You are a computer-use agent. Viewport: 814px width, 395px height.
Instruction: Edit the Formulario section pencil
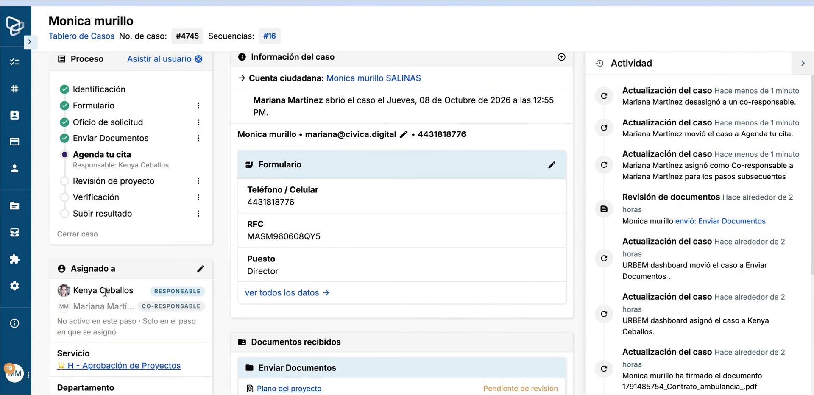tap(552, 165)
